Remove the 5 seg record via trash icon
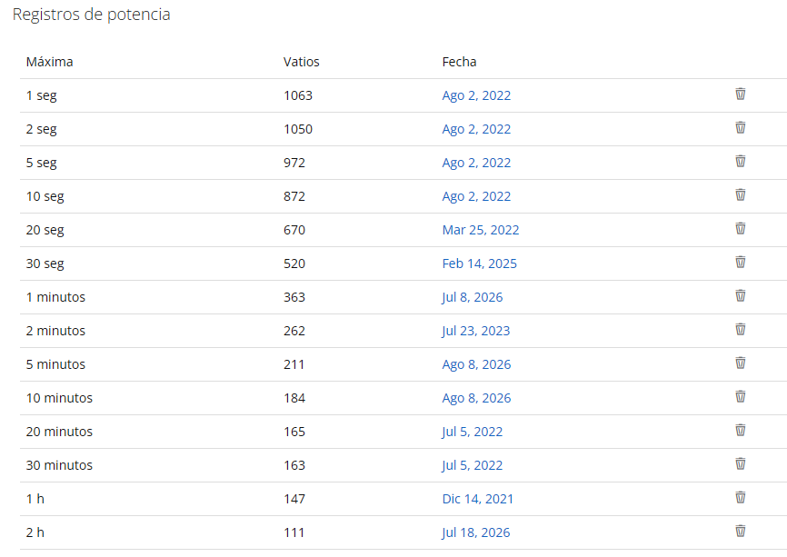Image resolution: width=787 pixels, height=557 pixels. tap(741, 161)
